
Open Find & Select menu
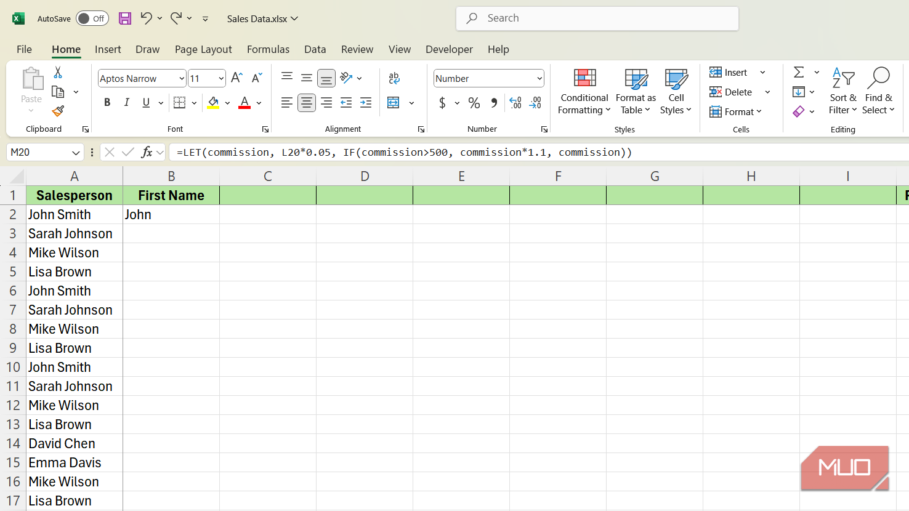coord(878,91)
